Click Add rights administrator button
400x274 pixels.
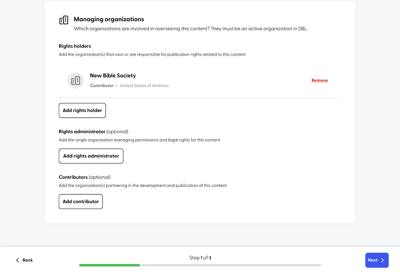click(x=91, y=156)
